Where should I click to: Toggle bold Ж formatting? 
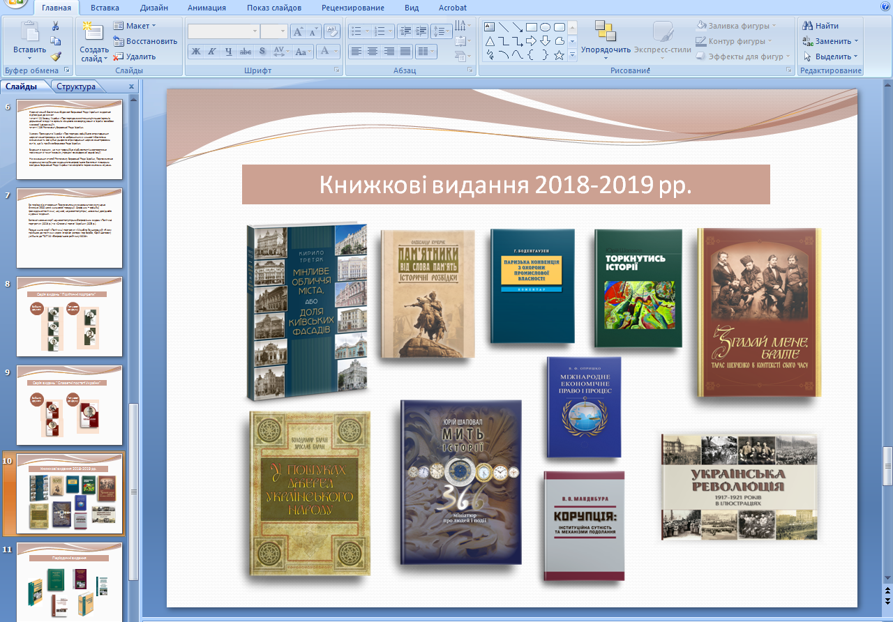click(196, 52)
